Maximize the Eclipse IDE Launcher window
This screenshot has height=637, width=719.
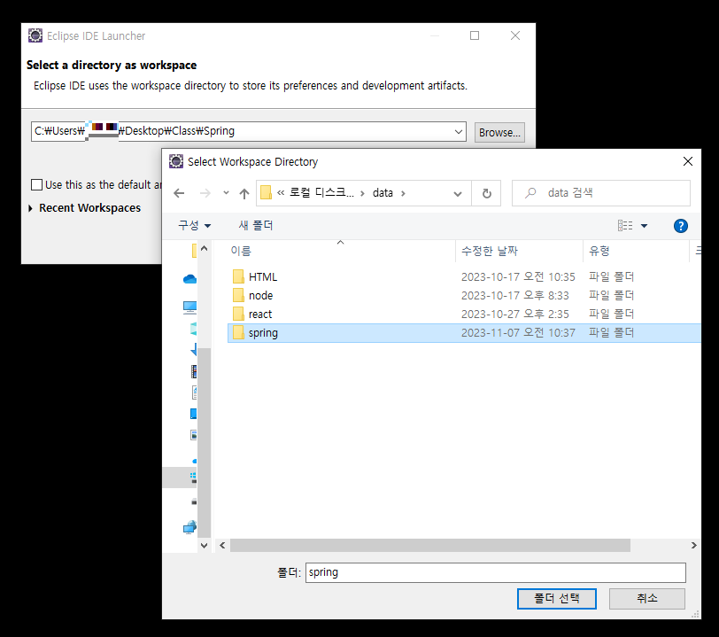click(x=475, y=35)
